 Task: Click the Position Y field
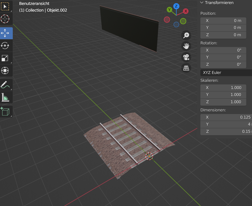tap(223, 28)
